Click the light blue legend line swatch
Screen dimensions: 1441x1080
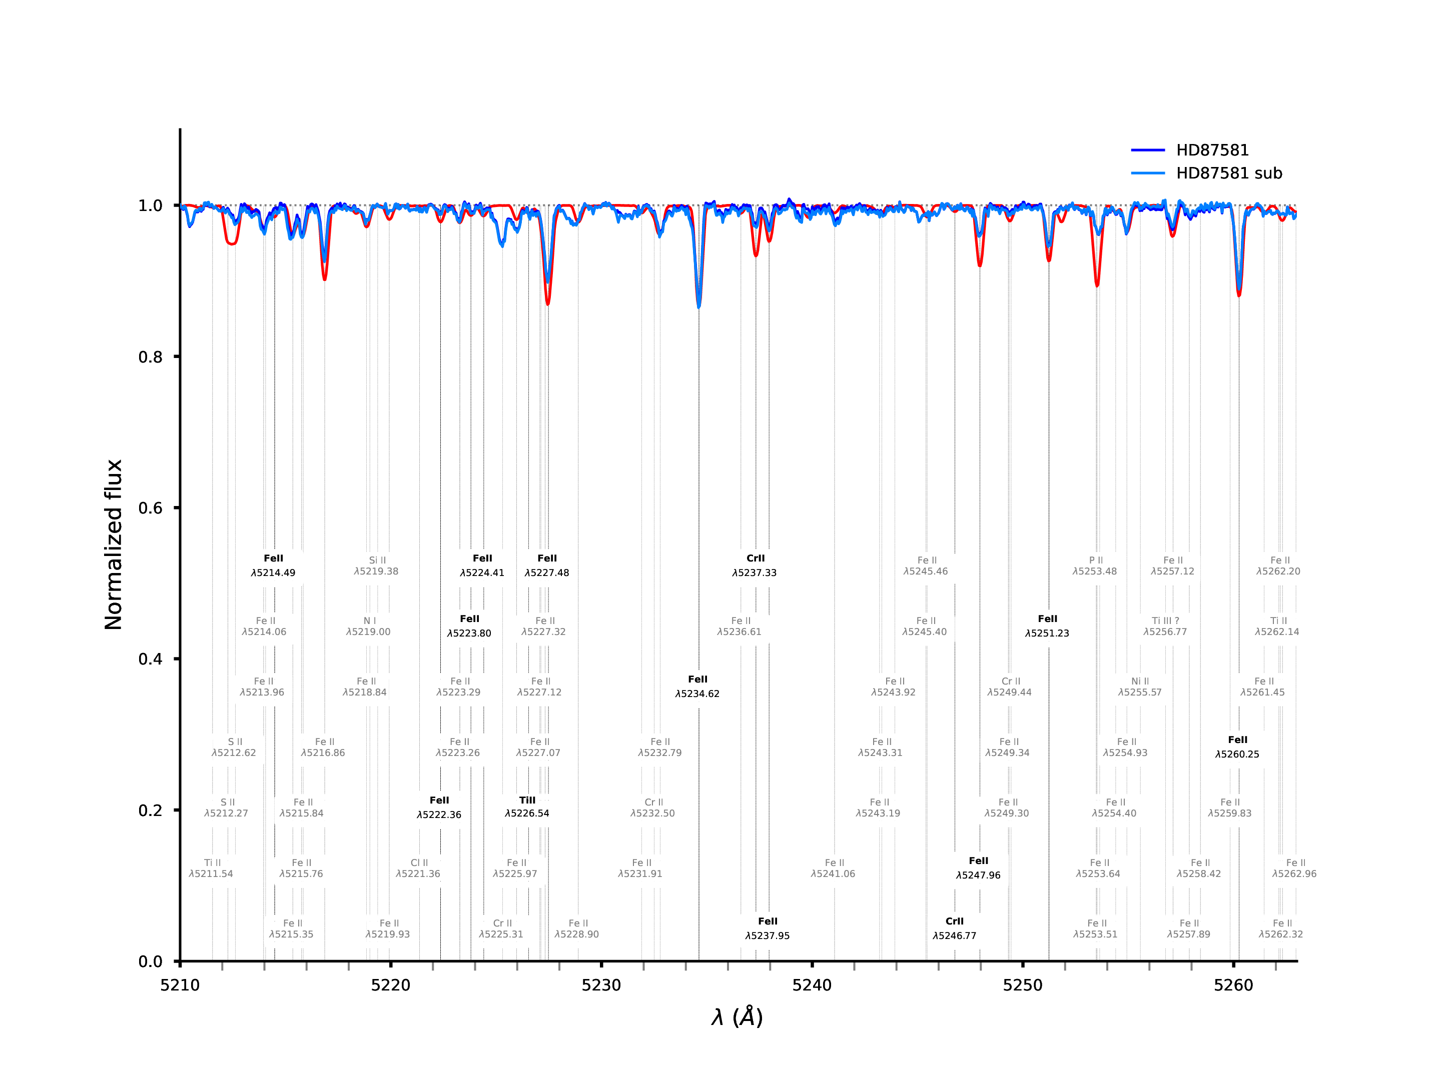point(1147,173)
